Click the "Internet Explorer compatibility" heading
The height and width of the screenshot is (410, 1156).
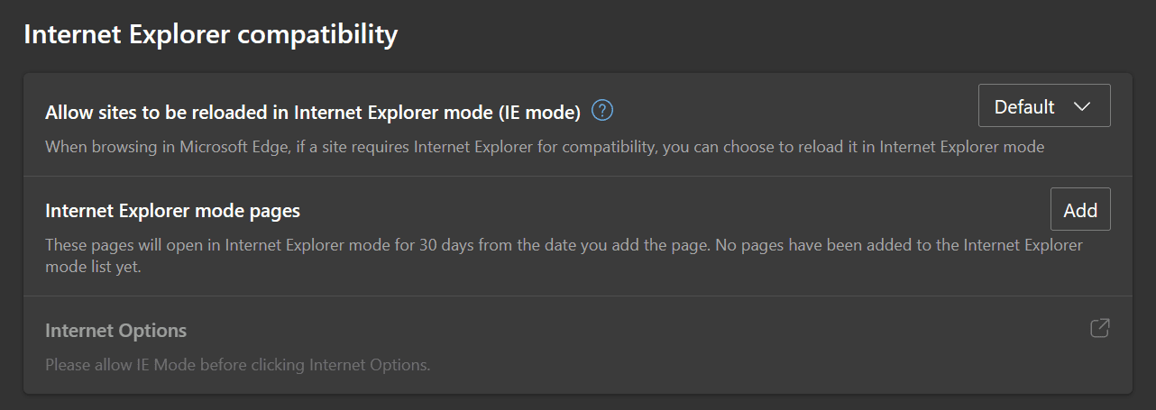pyautogui.click(x=210, y=34)
